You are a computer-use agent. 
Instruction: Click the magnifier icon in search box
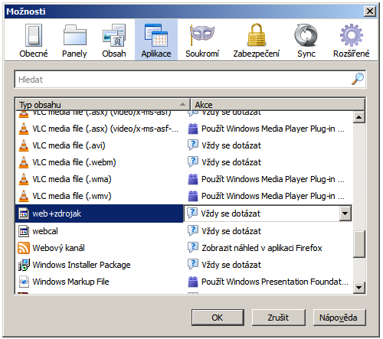(x=358, y=79)
